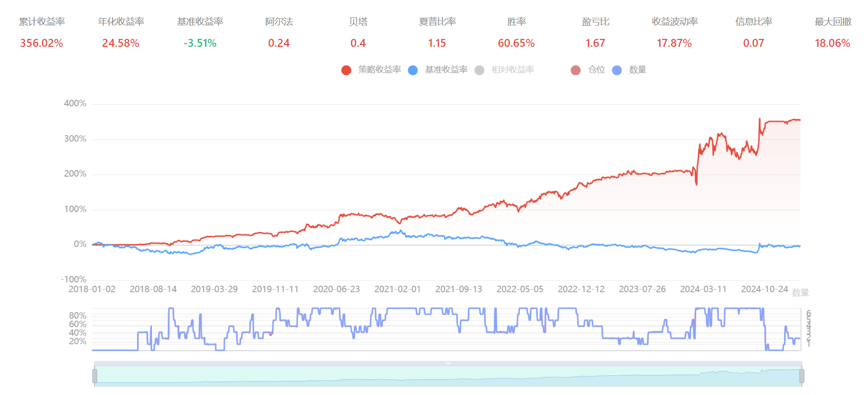Click the 2018-01-02 start date label
The image size is (868, 395).
[92, 289]
